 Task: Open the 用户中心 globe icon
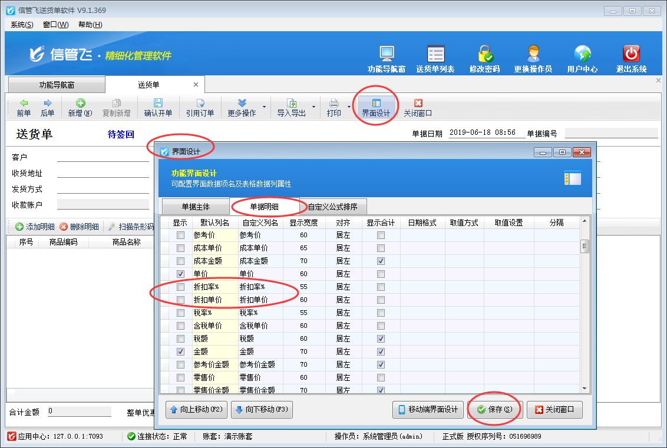click(x=582, y=54)
